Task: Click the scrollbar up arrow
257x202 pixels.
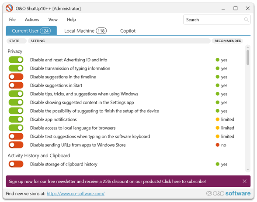Action: [x=248, y=47]
